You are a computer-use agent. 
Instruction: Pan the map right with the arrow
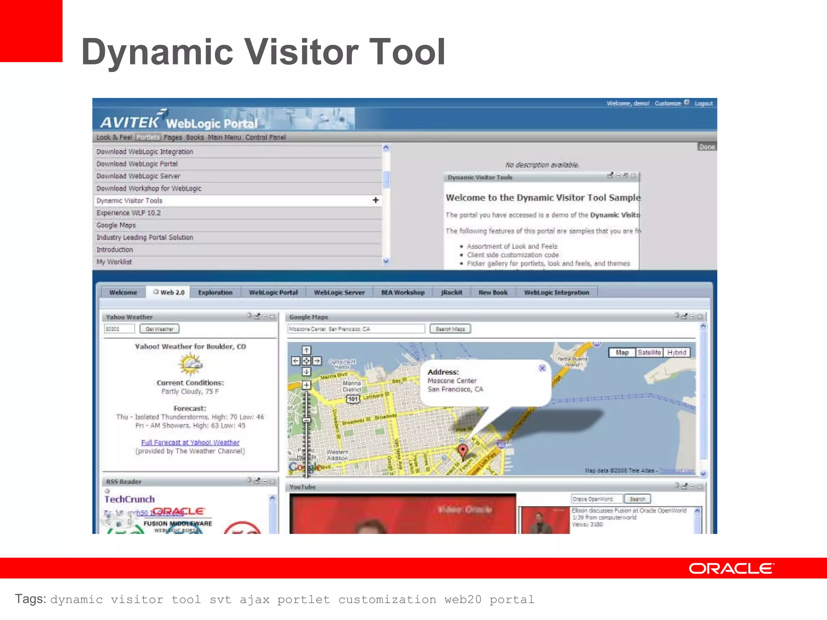click(317, 361)
